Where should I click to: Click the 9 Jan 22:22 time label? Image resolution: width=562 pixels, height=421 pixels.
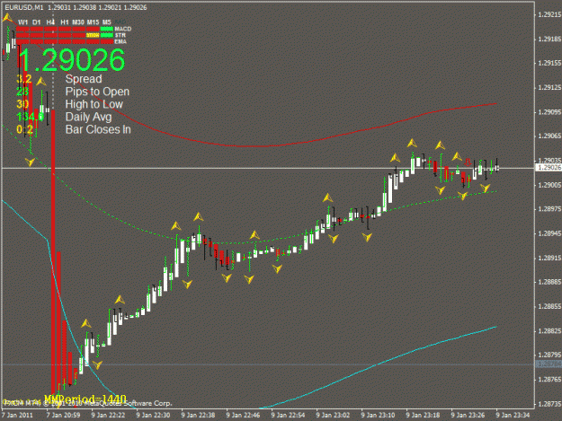pos(108,415)
